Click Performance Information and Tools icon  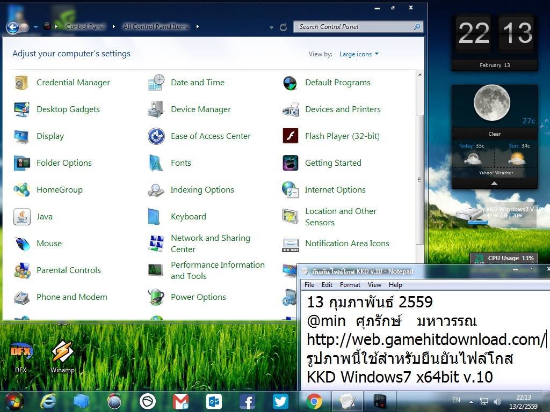pyautogui.click(x=155, y=270)
